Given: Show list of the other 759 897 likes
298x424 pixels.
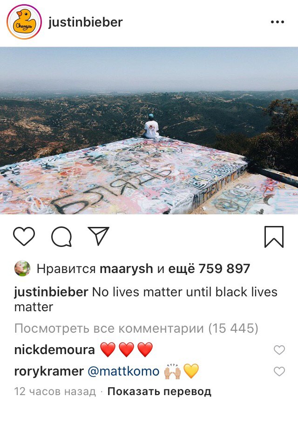Looking at the screenshot, I should coord(209,269).
